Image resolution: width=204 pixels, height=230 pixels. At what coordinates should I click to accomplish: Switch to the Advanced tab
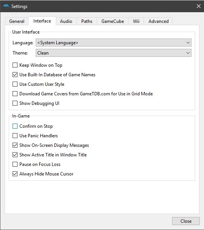click(158, 21)
